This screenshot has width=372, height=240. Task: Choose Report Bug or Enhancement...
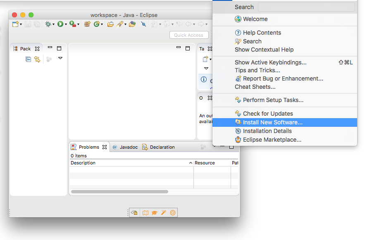click(285, 78)
